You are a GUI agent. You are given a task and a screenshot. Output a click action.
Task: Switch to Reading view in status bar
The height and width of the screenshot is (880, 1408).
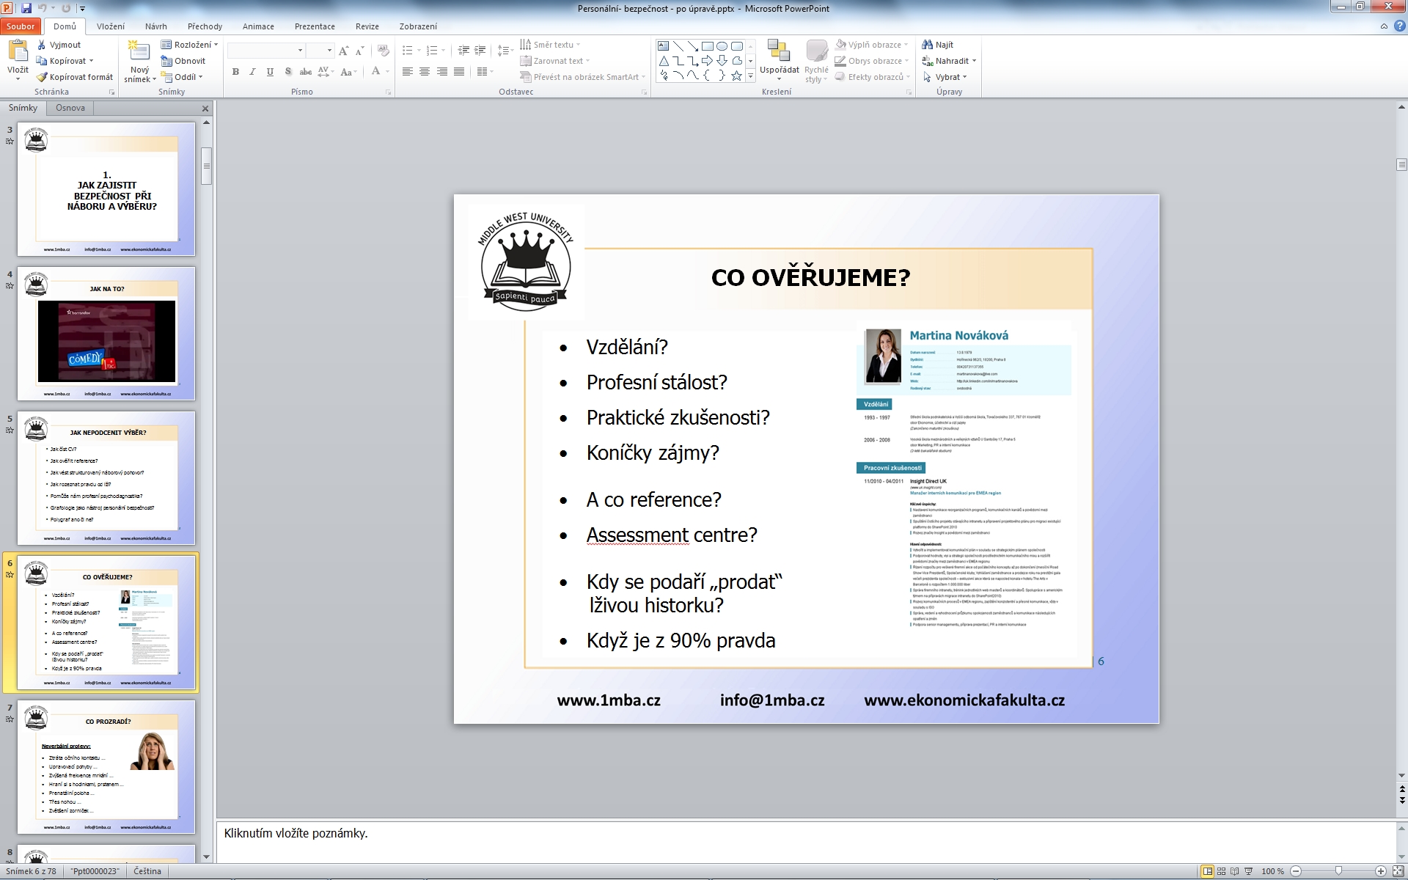1234,871
